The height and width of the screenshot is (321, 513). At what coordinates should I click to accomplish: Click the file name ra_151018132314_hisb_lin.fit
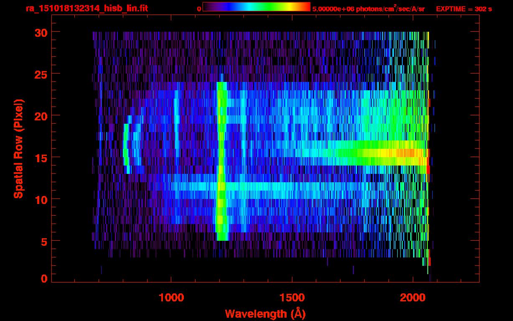coord(86,8)
